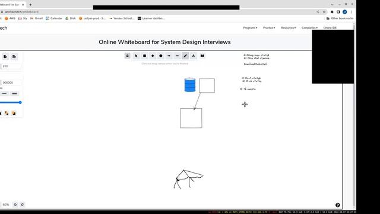The image size is (380, 214).
Task: Edit the 000000 stroke color field
Action: tap(11, 83)
